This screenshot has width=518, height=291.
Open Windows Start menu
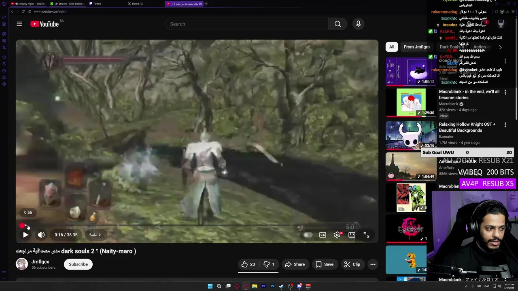click(210, 286)
